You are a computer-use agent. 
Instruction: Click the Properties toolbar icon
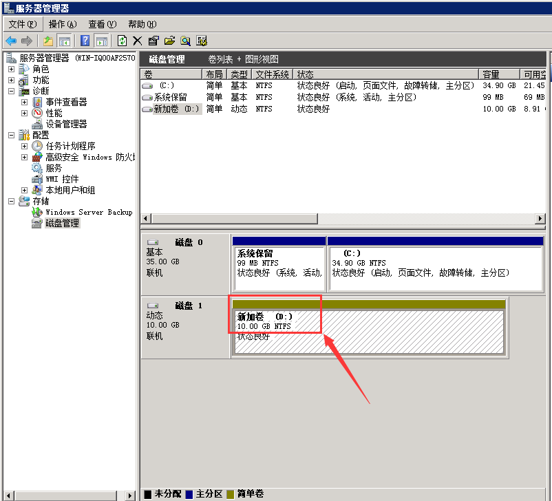pos(153,41)
